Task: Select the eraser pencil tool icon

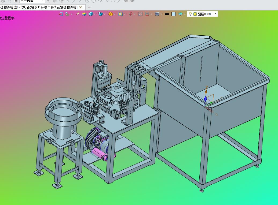Action: [78, 14]
